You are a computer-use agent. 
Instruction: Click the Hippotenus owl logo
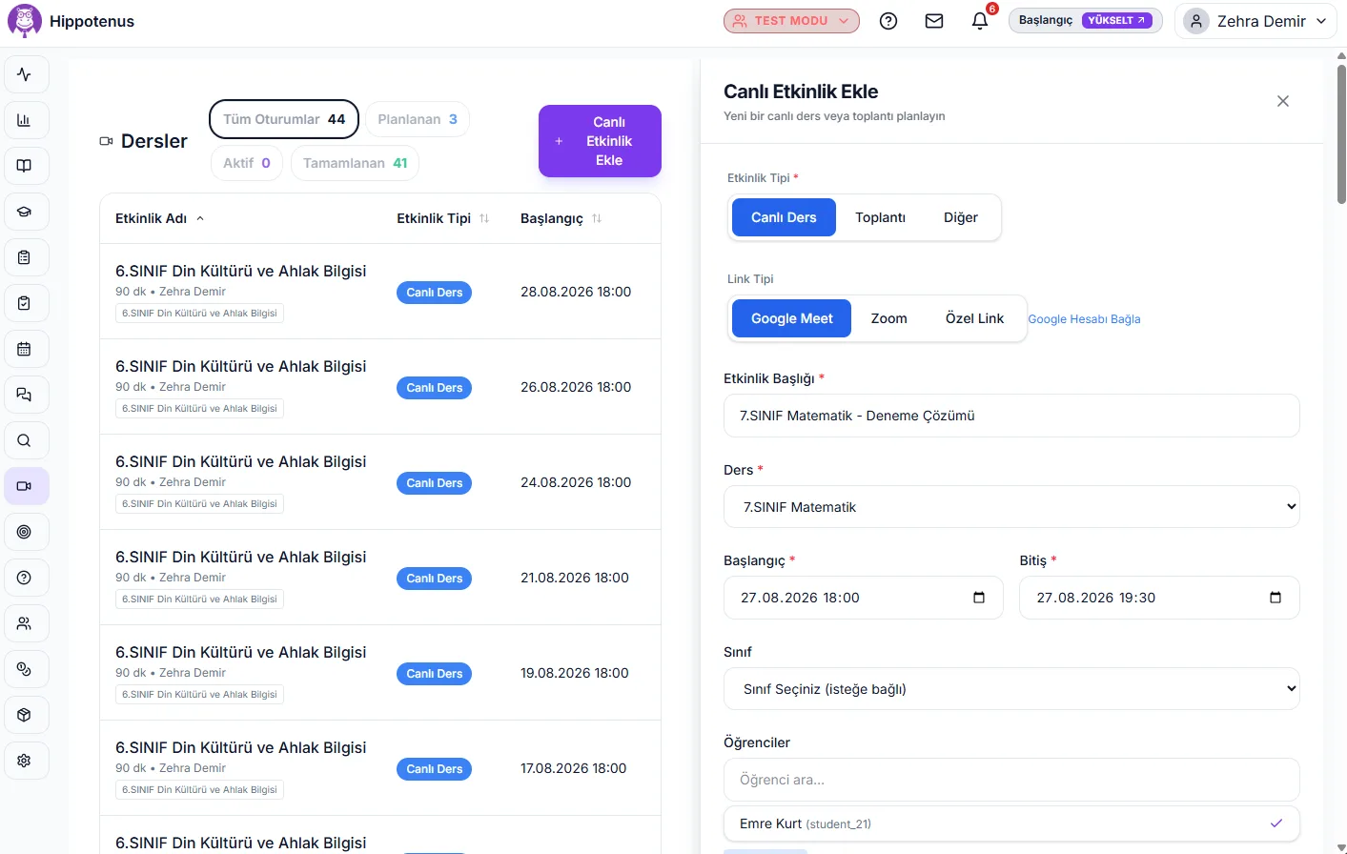click(25, 21)
